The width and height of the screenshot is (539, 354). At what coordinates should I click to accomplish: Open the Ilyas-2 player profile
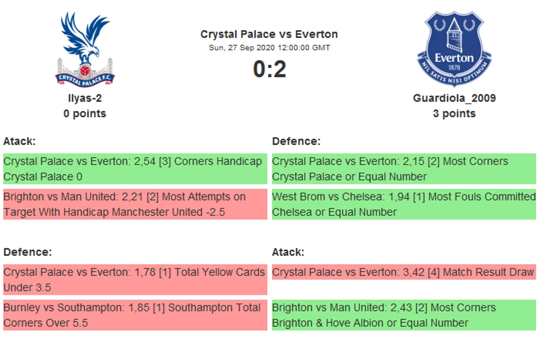click(x=85, y=98)
